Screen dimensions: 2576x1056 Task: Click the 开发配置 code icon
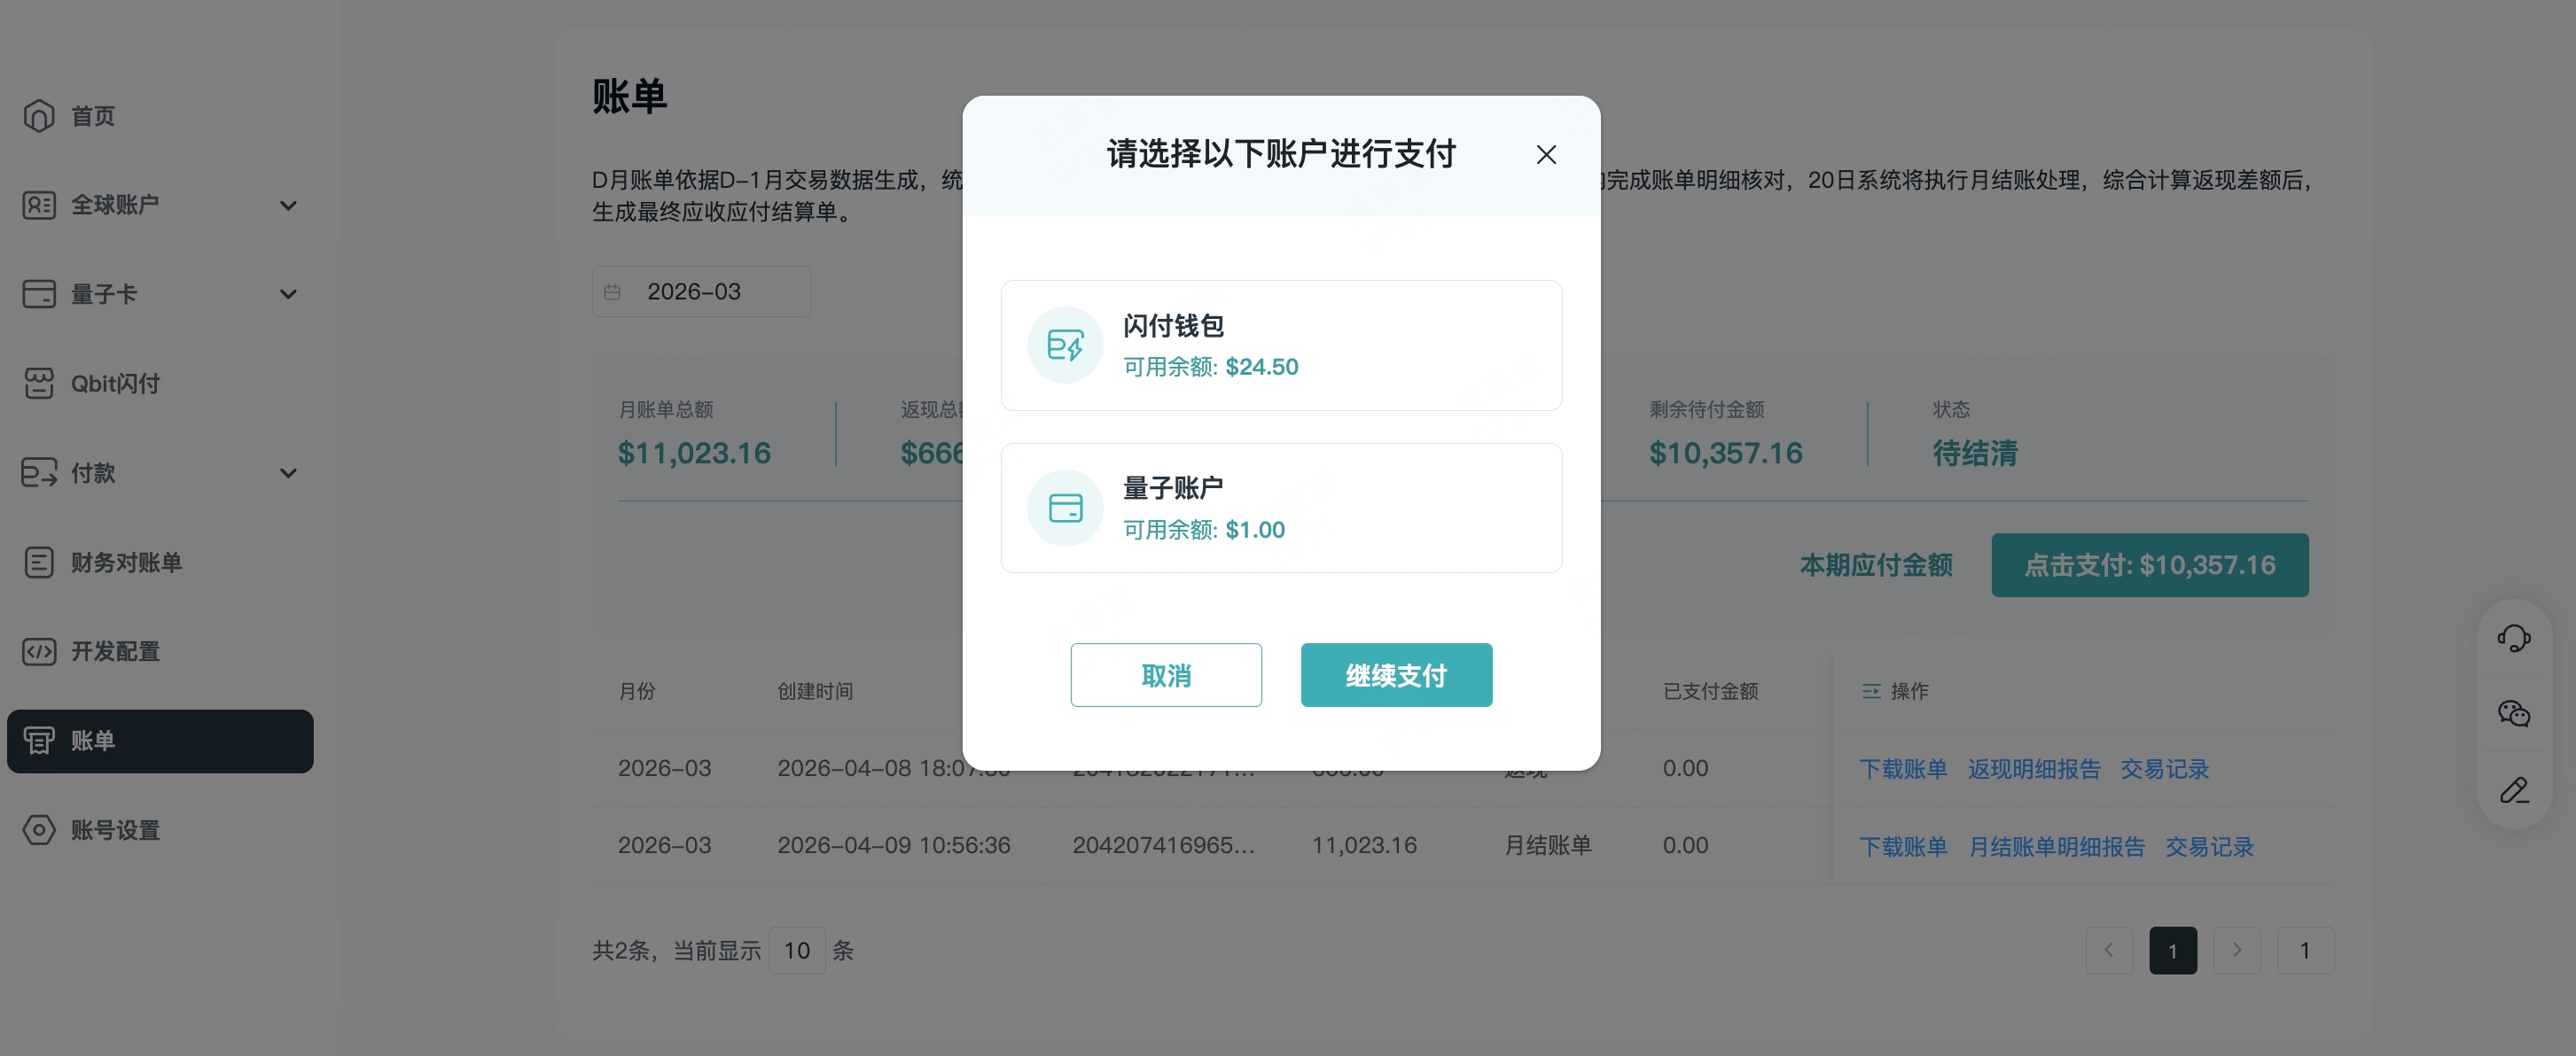pos(39,651)
